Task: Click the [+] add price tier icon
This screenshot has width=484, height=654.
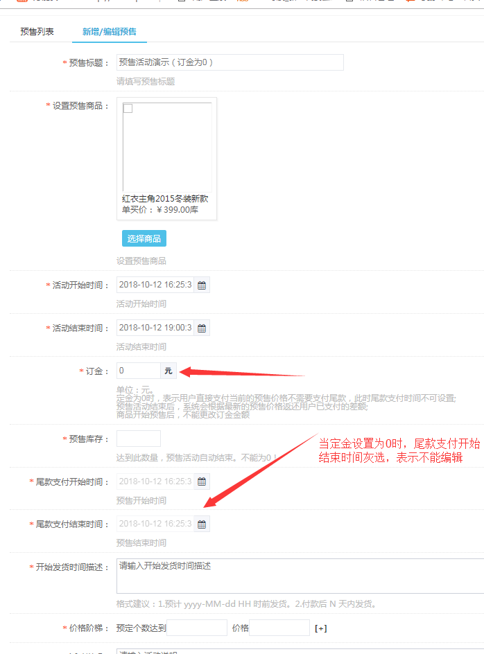Action: (x=321, y=628)
